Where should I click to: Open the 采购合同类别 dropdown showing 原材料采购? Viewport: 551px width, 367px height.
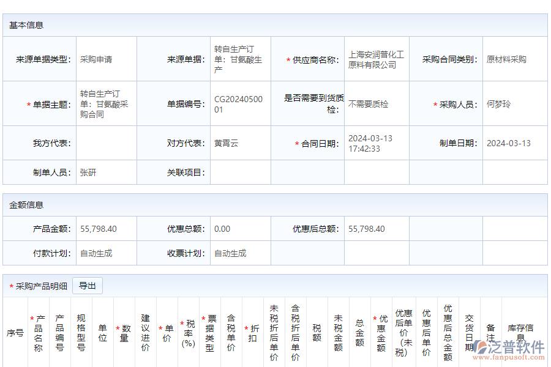pyautogui.click(x=511, y=58)
